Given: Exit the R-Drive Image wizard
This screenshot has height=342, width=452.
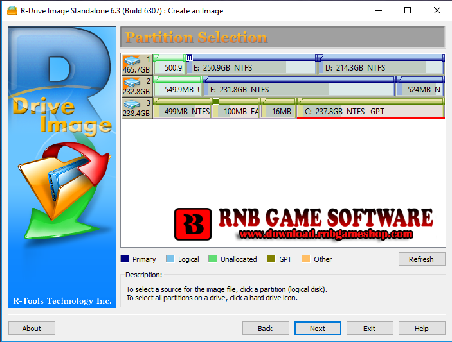Looking at the screenshot, I should [x=370, y=329].
